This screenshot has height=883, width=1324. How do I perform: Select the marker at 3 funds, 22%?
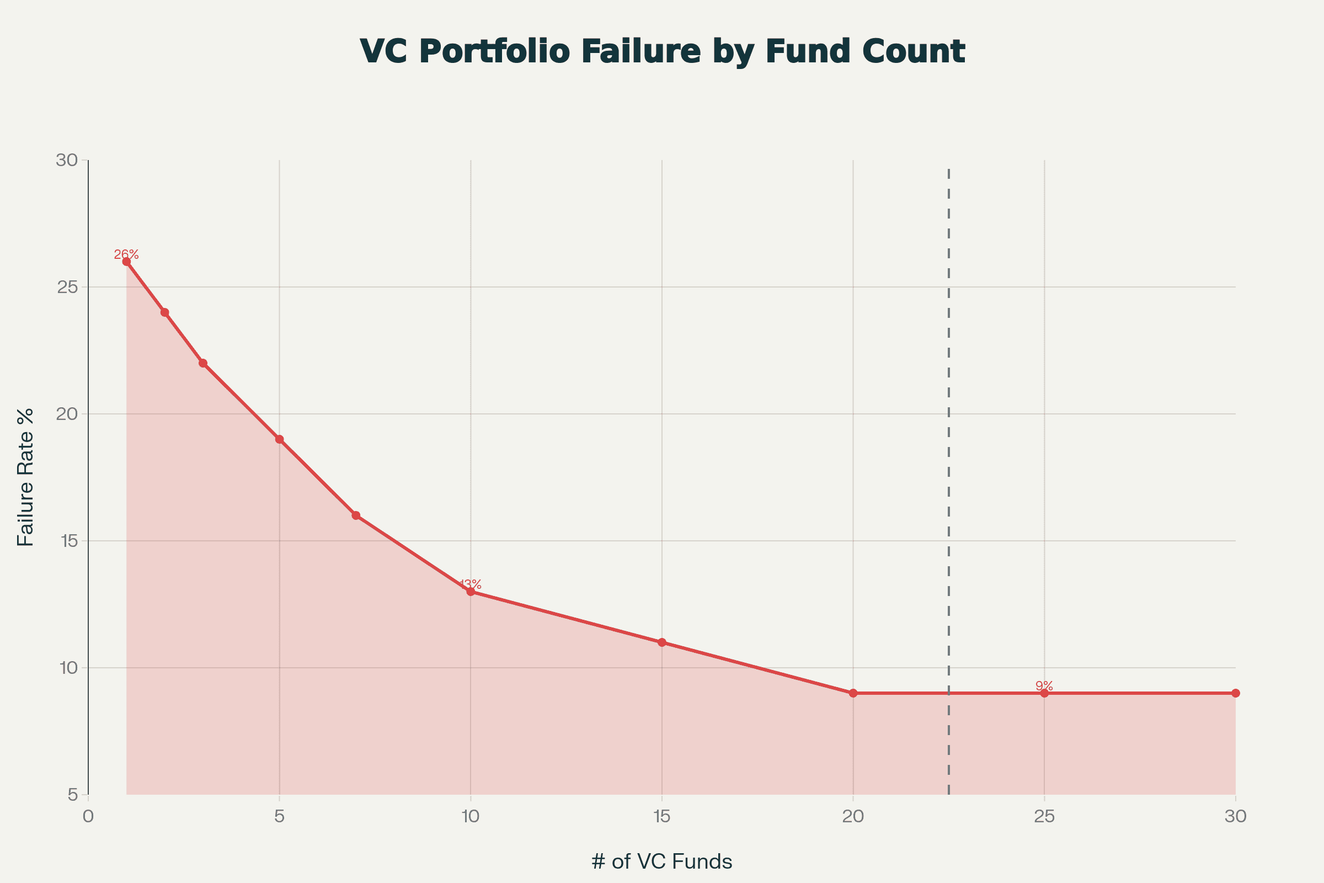pos(203,363)
